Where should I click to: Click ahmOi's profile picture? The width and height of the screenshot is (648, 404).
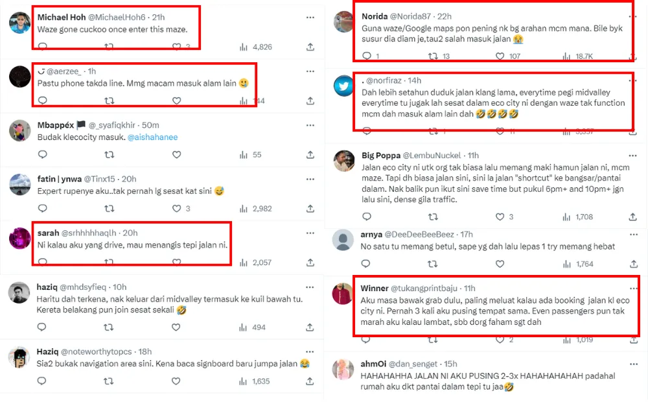343,369
